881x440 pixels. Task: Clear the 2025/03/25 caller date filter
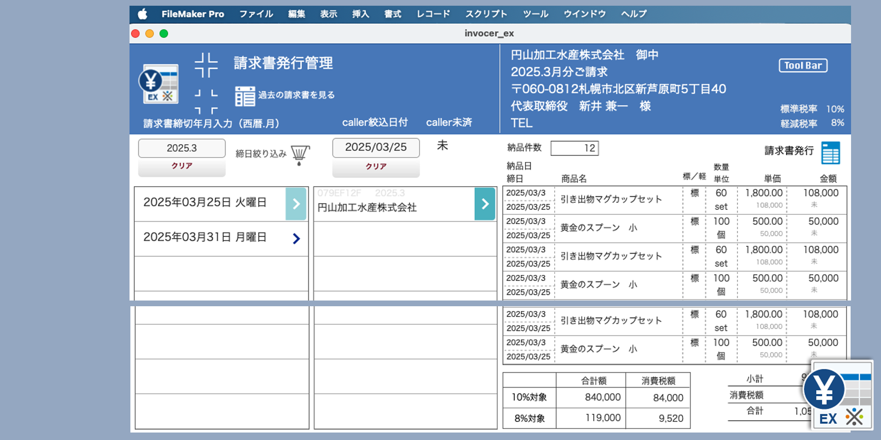(x=376, y=167)
